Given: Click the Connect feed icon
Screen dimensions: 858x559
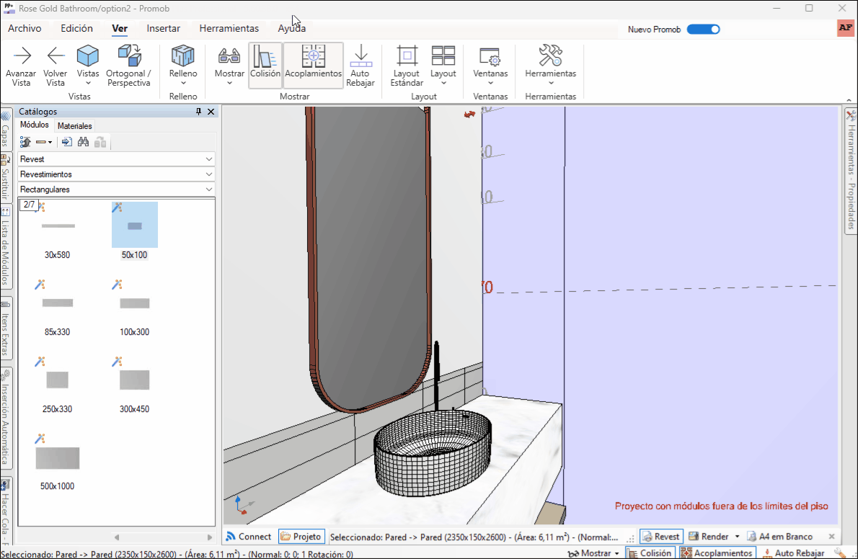Looking at the screenshot, I should [231, 537].
